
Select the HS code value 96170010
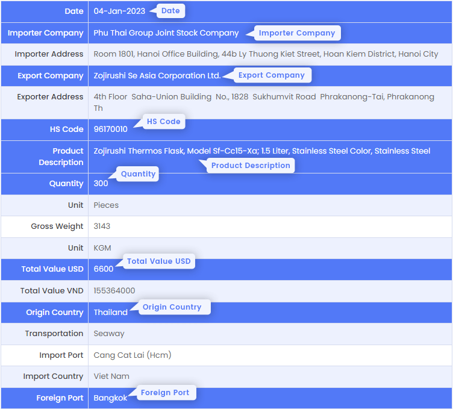coord(110,129)
